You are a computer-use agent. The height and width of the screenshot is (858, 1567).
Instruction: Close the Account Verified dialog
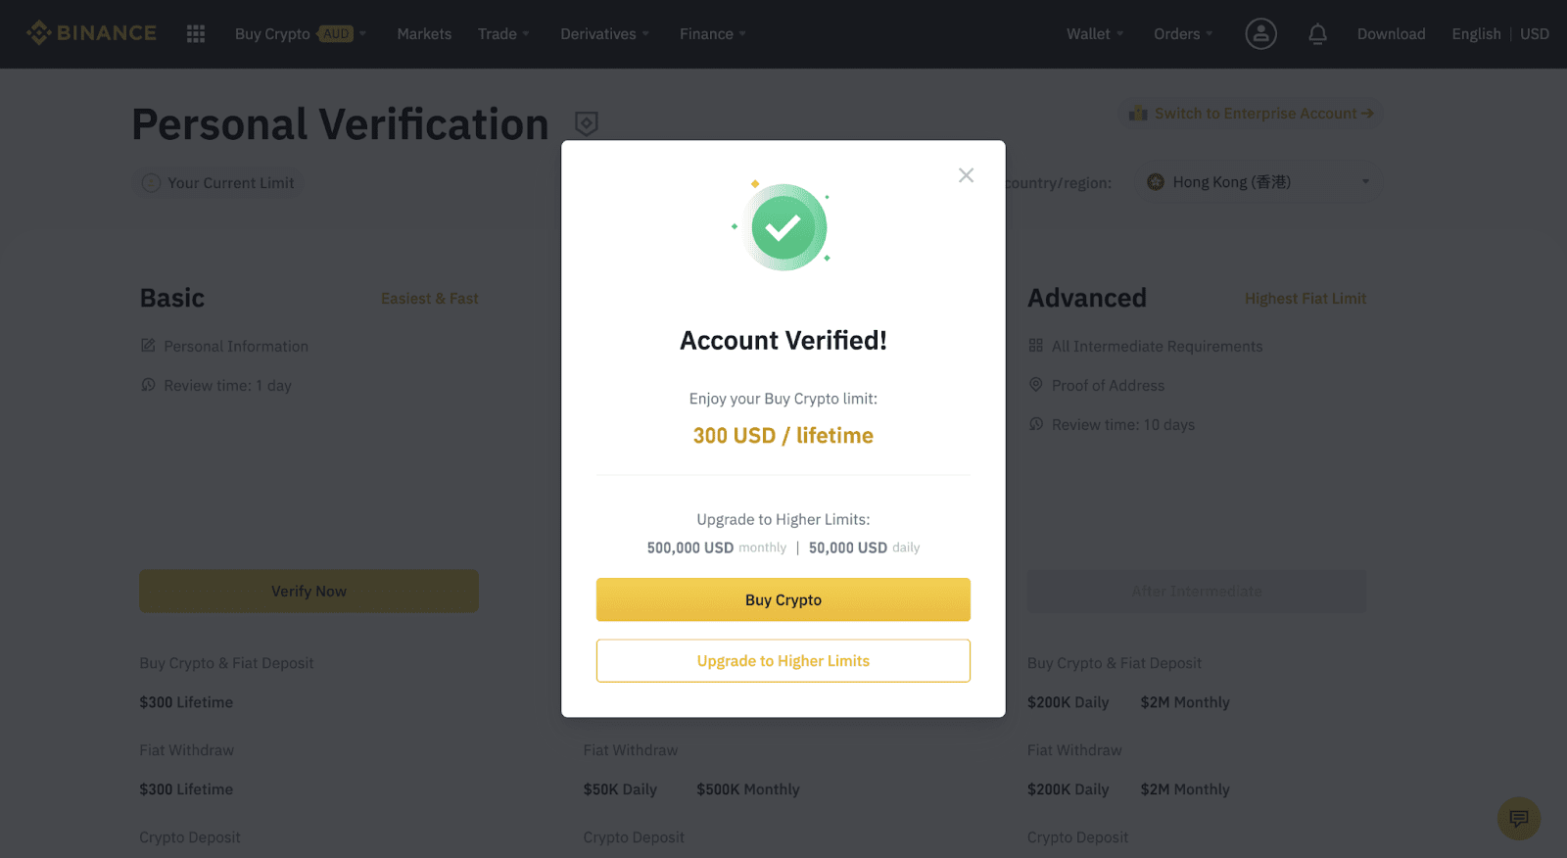[966, 175]
